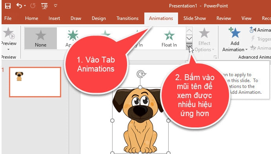
Task: Open the Draw tab
Action: point(76,18)
